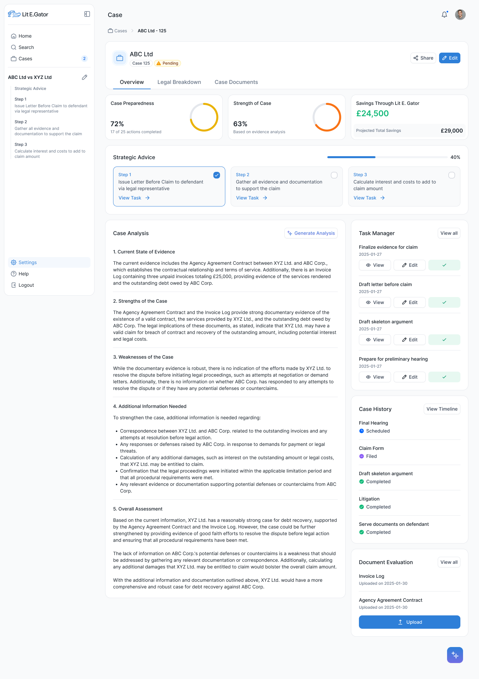Switch to the Legal Breakdown tab
Viewport: 479px width, 679px height.
coord(179,82)
